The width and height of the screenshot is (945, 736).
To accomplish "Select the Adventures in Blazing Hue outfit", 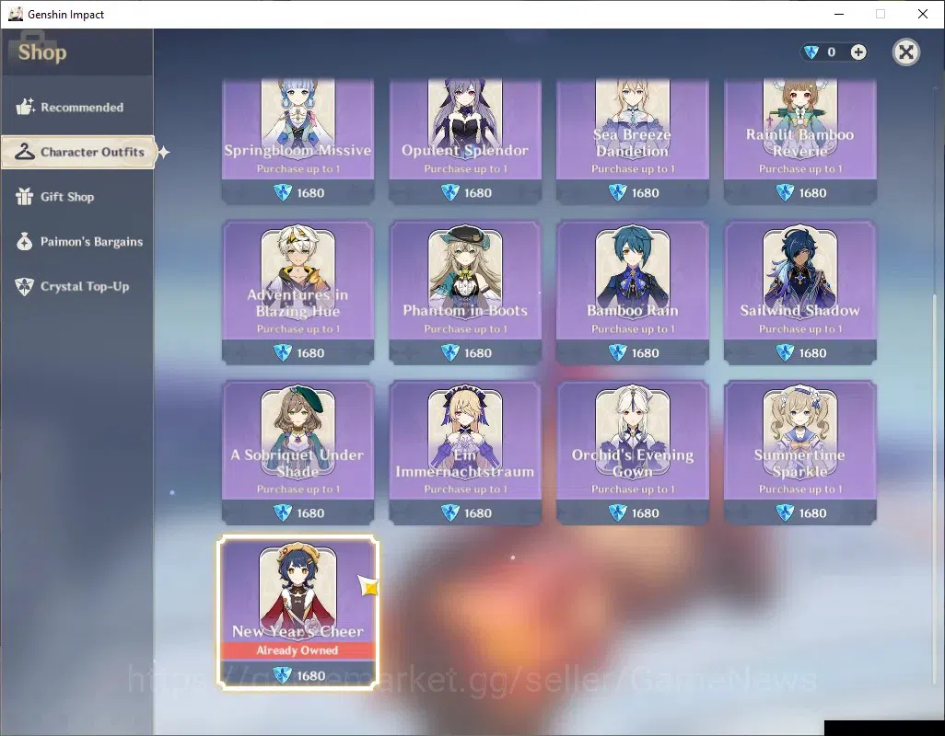I will click(297, 293).
